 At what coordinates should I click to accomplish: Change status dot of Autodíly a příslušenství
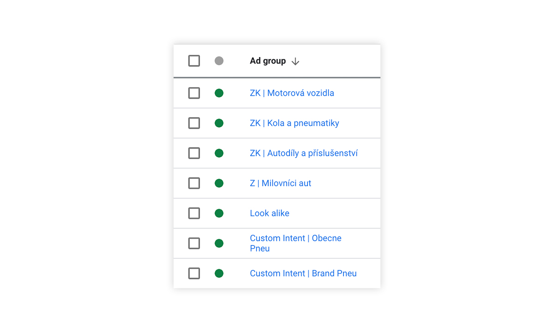(219, 153)
